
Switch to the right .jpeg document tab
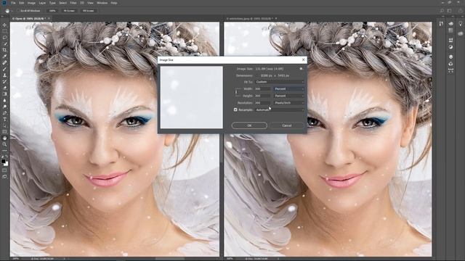(x=252, y=19)
